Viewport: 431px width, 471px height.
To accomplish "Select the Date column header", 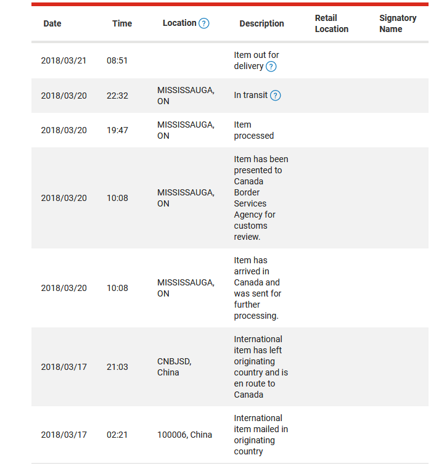I will [52, 23].
